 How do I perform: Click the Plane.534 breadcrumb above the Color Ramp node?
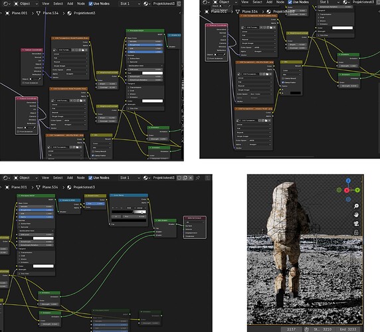tap(50, 187)
